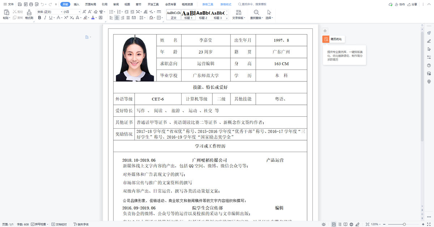Click the Format Painter (格式刷) icon
This screenshot has width=434, height=227.
pos(29,12)
